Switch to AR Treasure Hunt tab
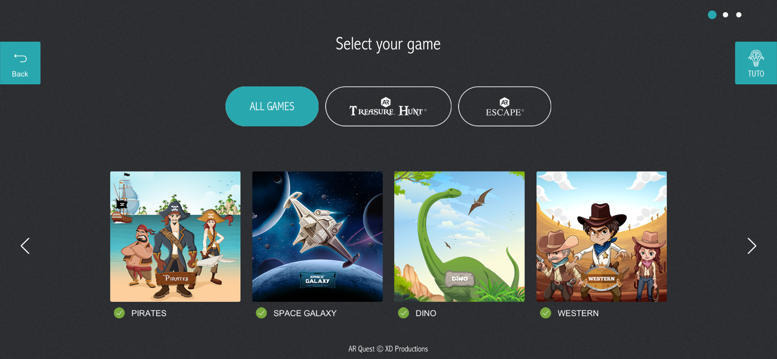 click(388, 106)
